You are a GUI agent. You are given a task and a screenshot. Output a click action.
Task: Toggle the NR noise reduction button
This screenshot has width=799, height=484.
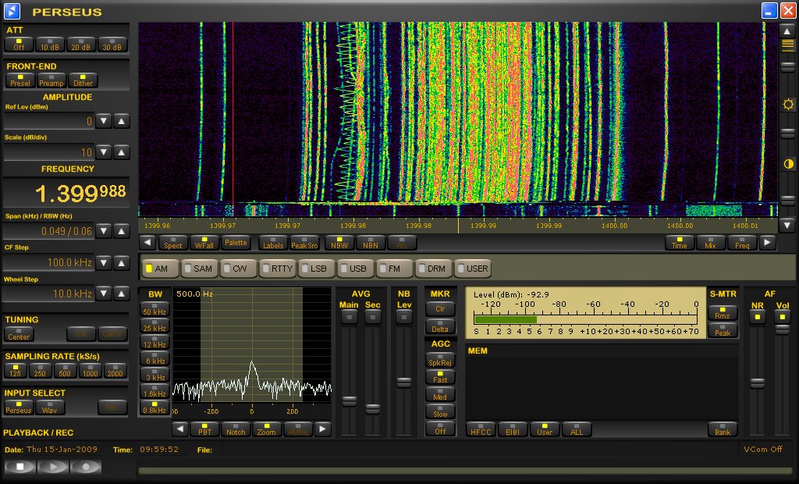point(758,317)
